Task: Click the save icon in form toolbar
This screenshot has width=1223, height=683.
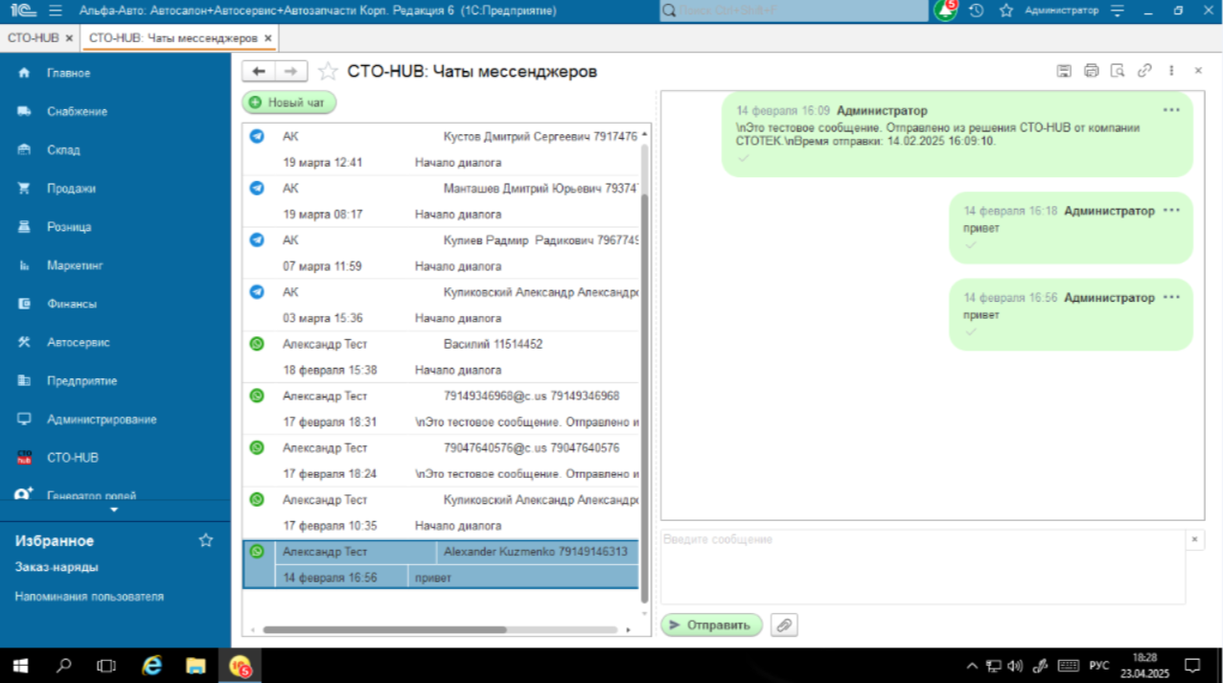Action: [x=1064, y=71]
